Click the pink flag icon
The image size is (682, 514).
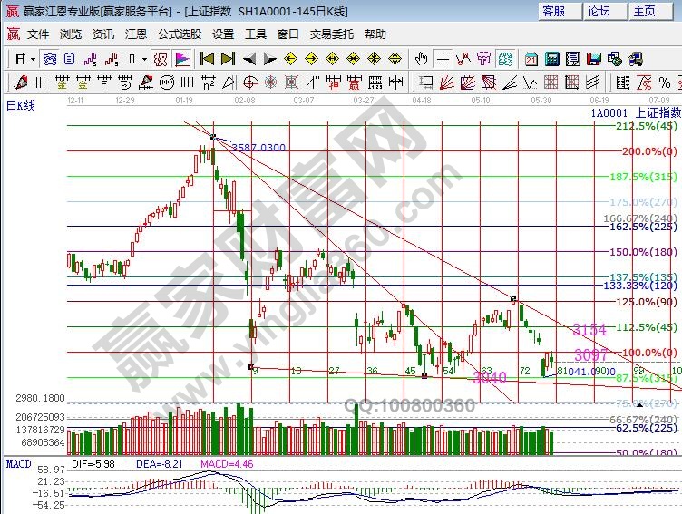(x=182, y=59)
